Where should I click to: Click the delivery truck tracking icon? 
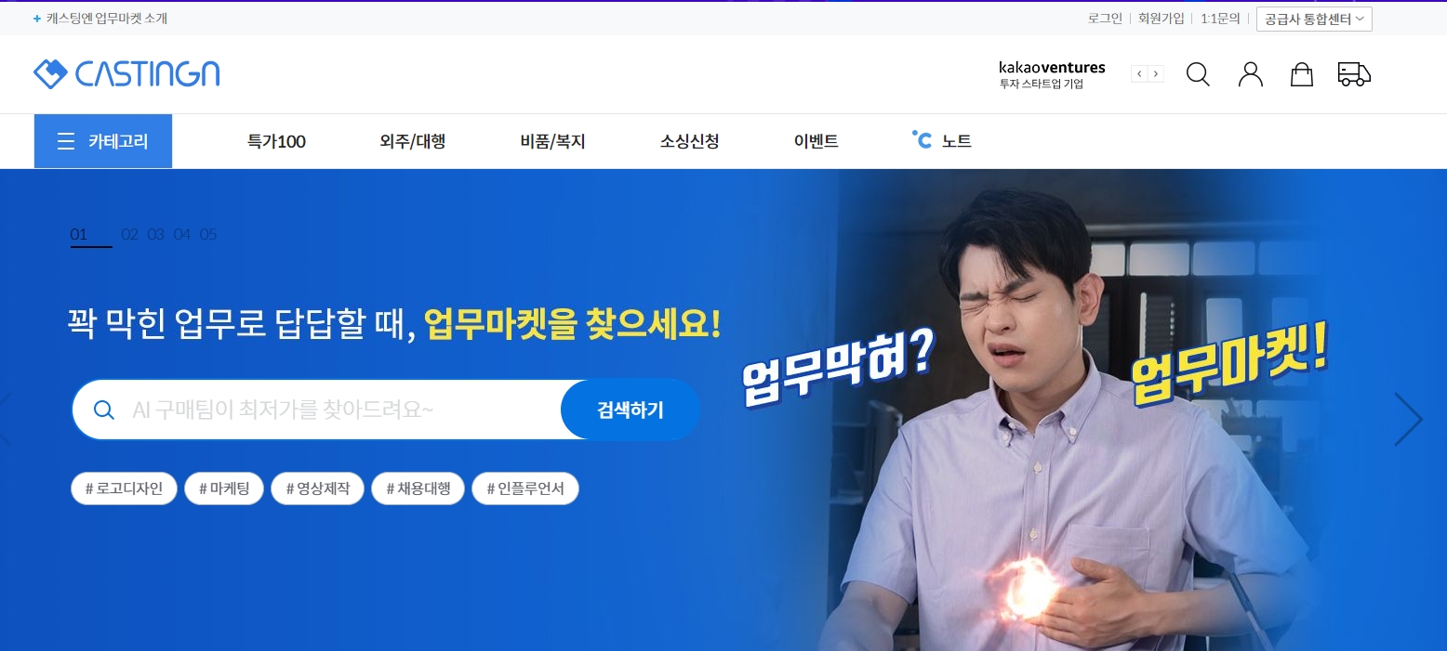coord(1354,74)
